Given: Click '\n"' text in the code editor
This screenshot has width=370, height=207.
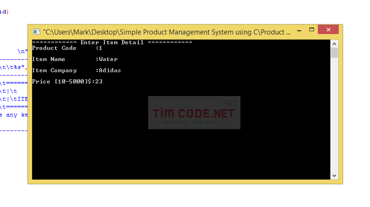Looking at the screenshot, I should [22, 51].
